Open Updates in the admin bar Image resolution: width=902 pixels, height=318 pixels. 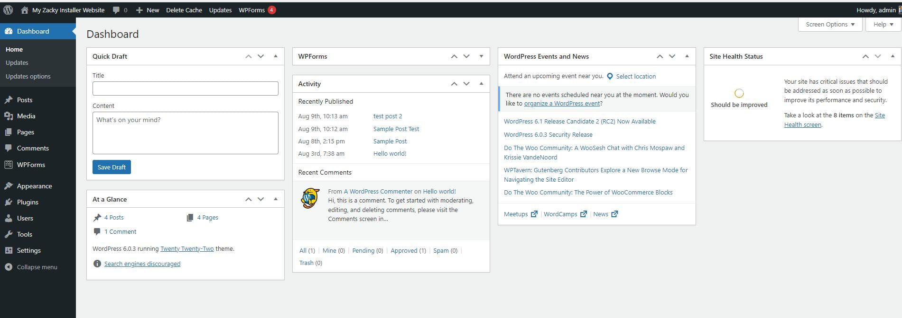click(220, 10)
